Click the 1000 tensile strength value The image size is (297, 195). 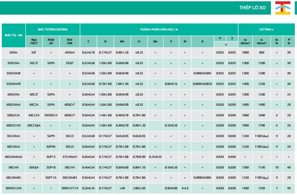click(245, 53)
